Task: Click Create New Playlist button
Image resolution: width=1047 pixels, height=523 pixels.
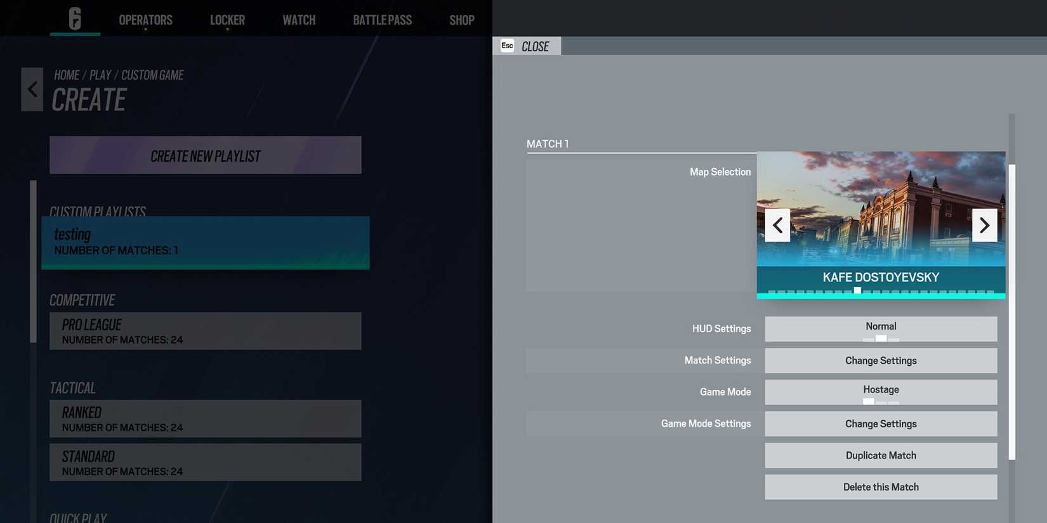Action: (x=206, y=155)
